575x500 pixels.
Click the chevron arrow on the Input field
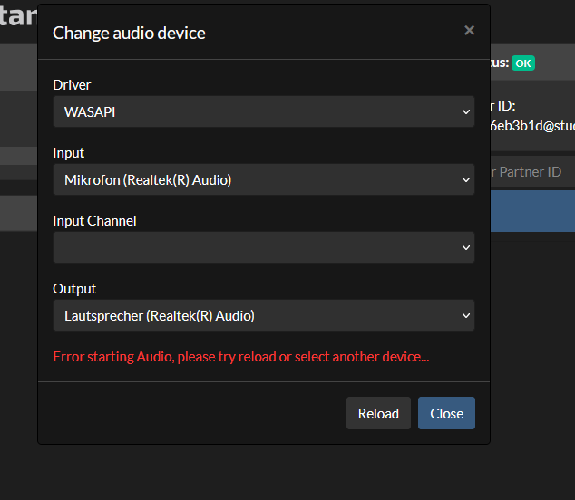[465, 180]
